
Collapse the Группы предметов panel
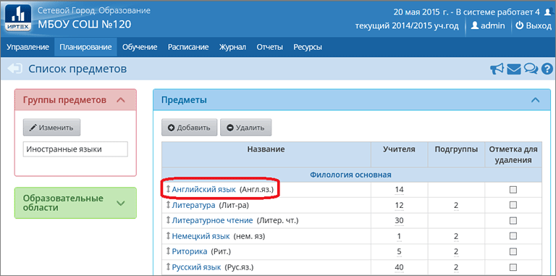[121, 100]
